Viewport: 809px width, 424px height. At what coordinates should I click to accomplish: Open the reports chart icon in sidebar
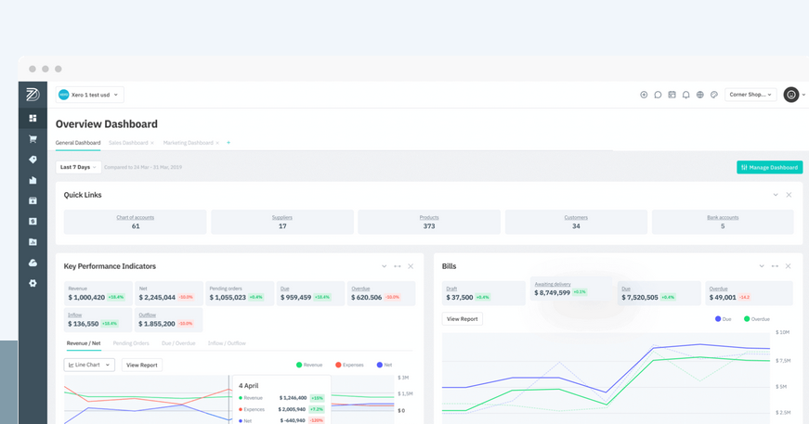[33, 242]
